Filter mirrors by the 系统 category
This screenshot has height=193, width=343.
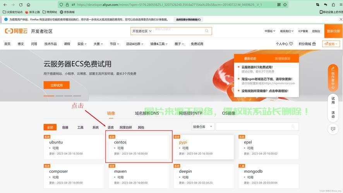pos(95,127)
